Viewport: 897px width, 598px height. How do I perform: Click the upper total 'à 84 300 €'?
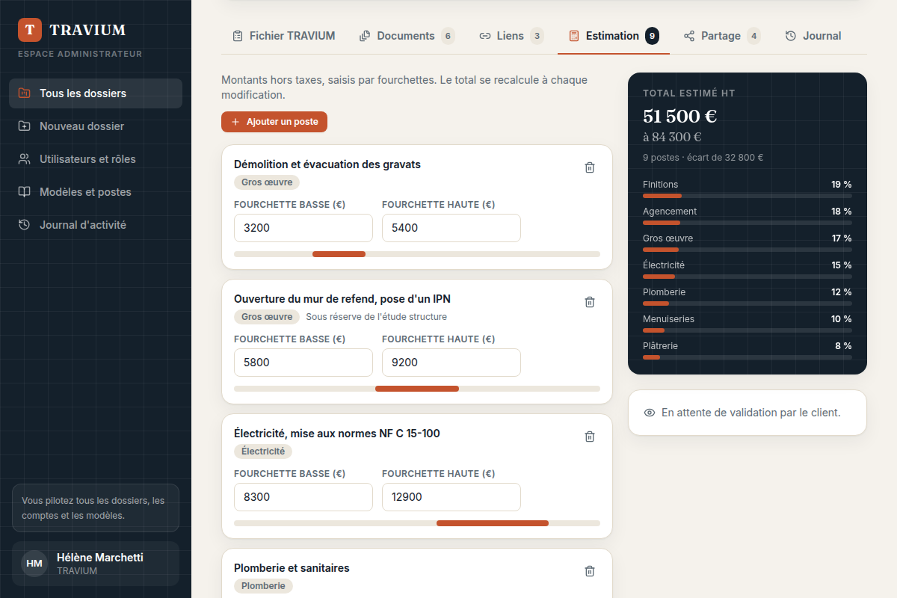(672, 137)
